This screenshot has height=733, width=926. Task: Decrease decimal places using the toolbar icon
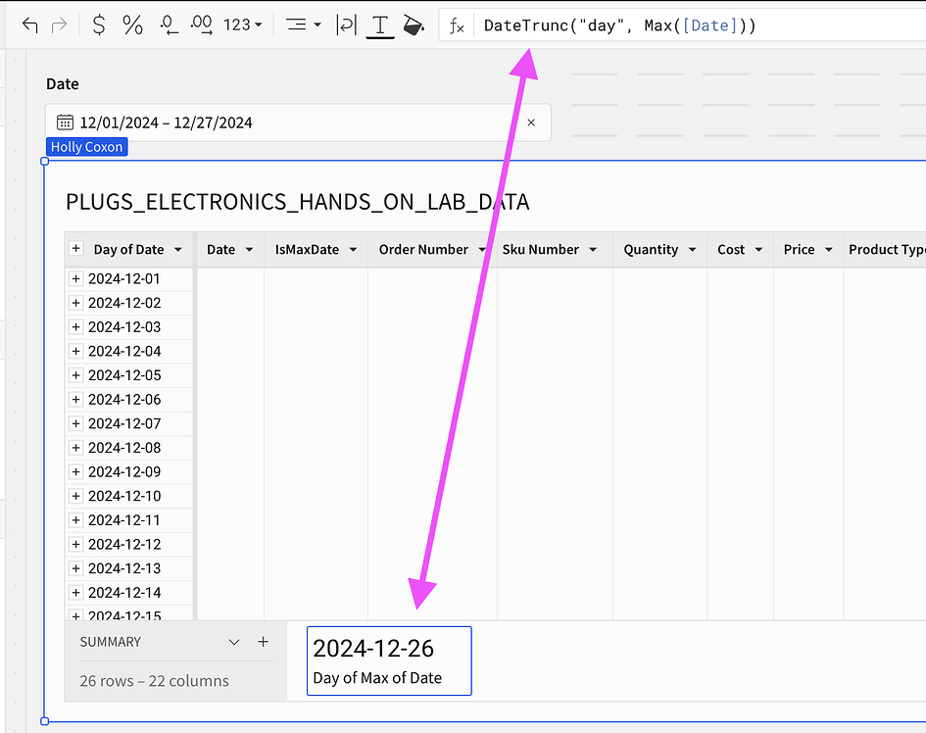tap(166, 25)
